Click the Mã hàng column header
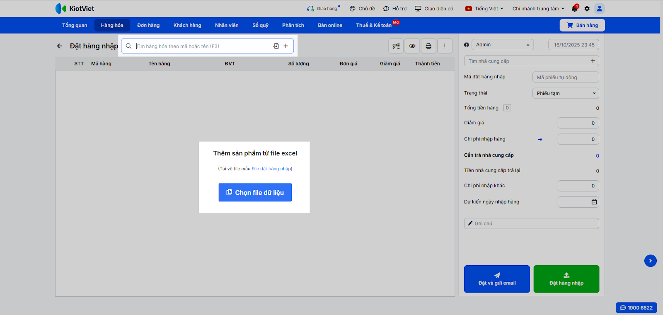The height and width of the screenshot is (315, 663). (x=101, y=63)
